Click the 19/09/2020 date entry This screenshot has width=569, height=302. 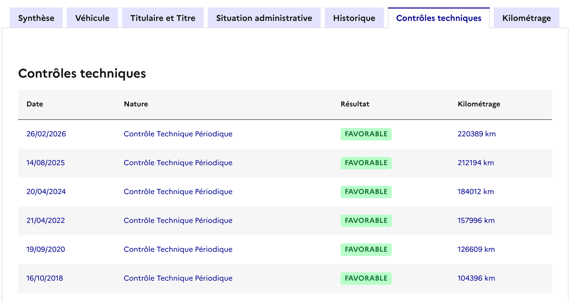coord(46,249)
